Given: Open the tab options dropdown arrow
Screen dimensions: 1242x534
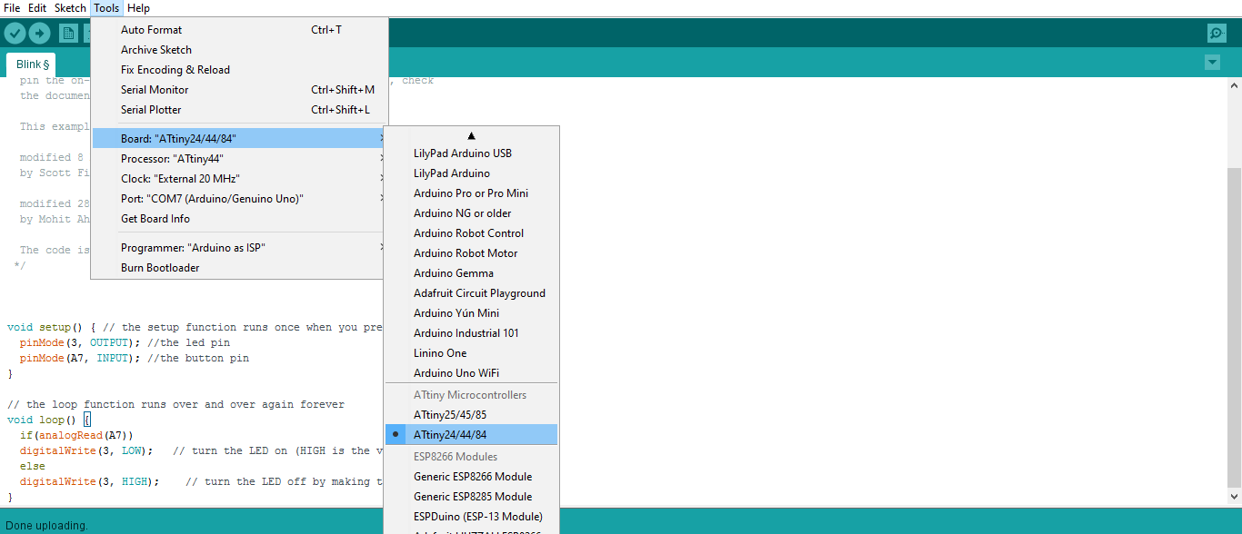Looking at the screenshot, I should (x=1212, y=63).
